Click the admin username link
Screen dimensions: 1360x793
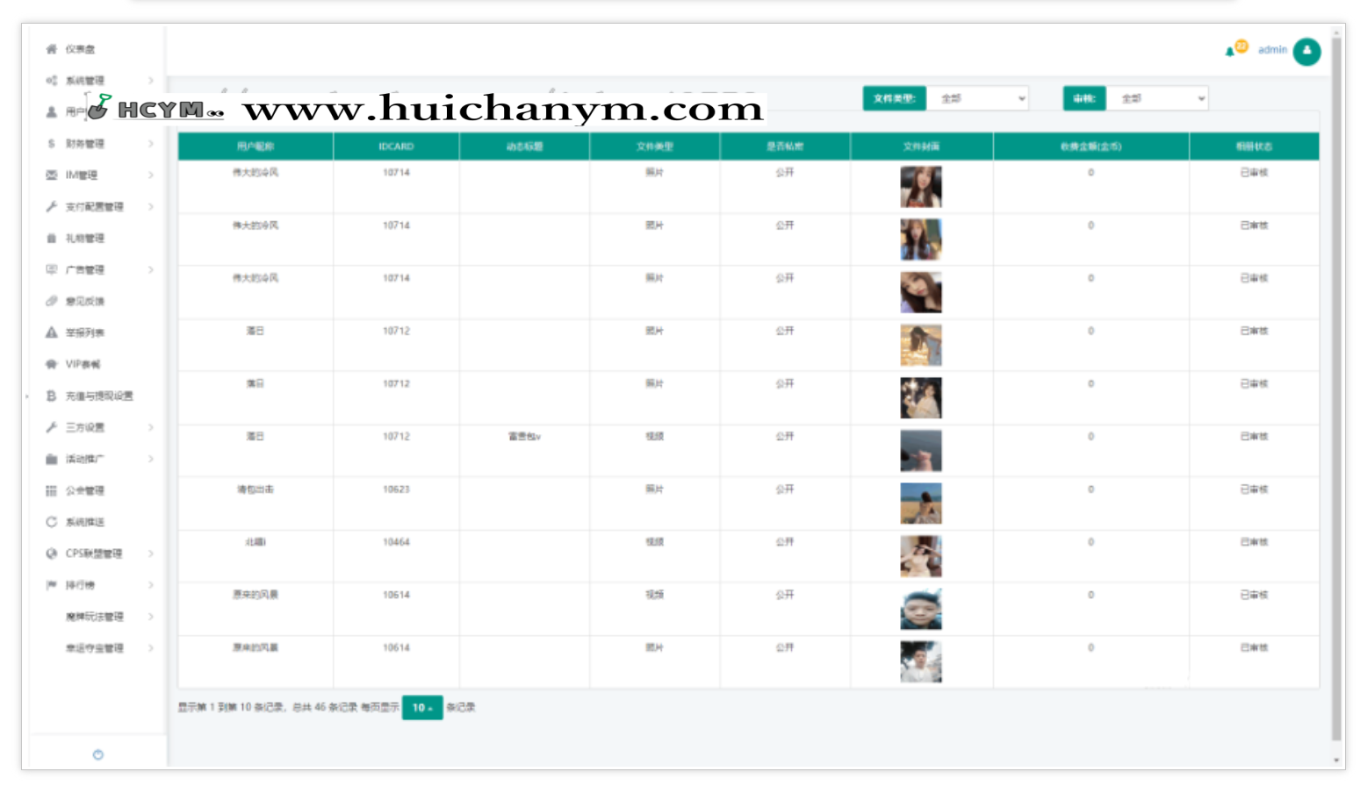pos(1272,50)
